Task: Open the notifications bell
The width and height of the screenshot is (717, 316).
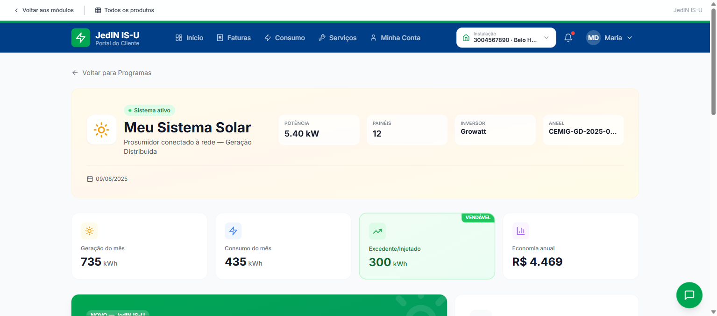Action: (x=568, y=38)
